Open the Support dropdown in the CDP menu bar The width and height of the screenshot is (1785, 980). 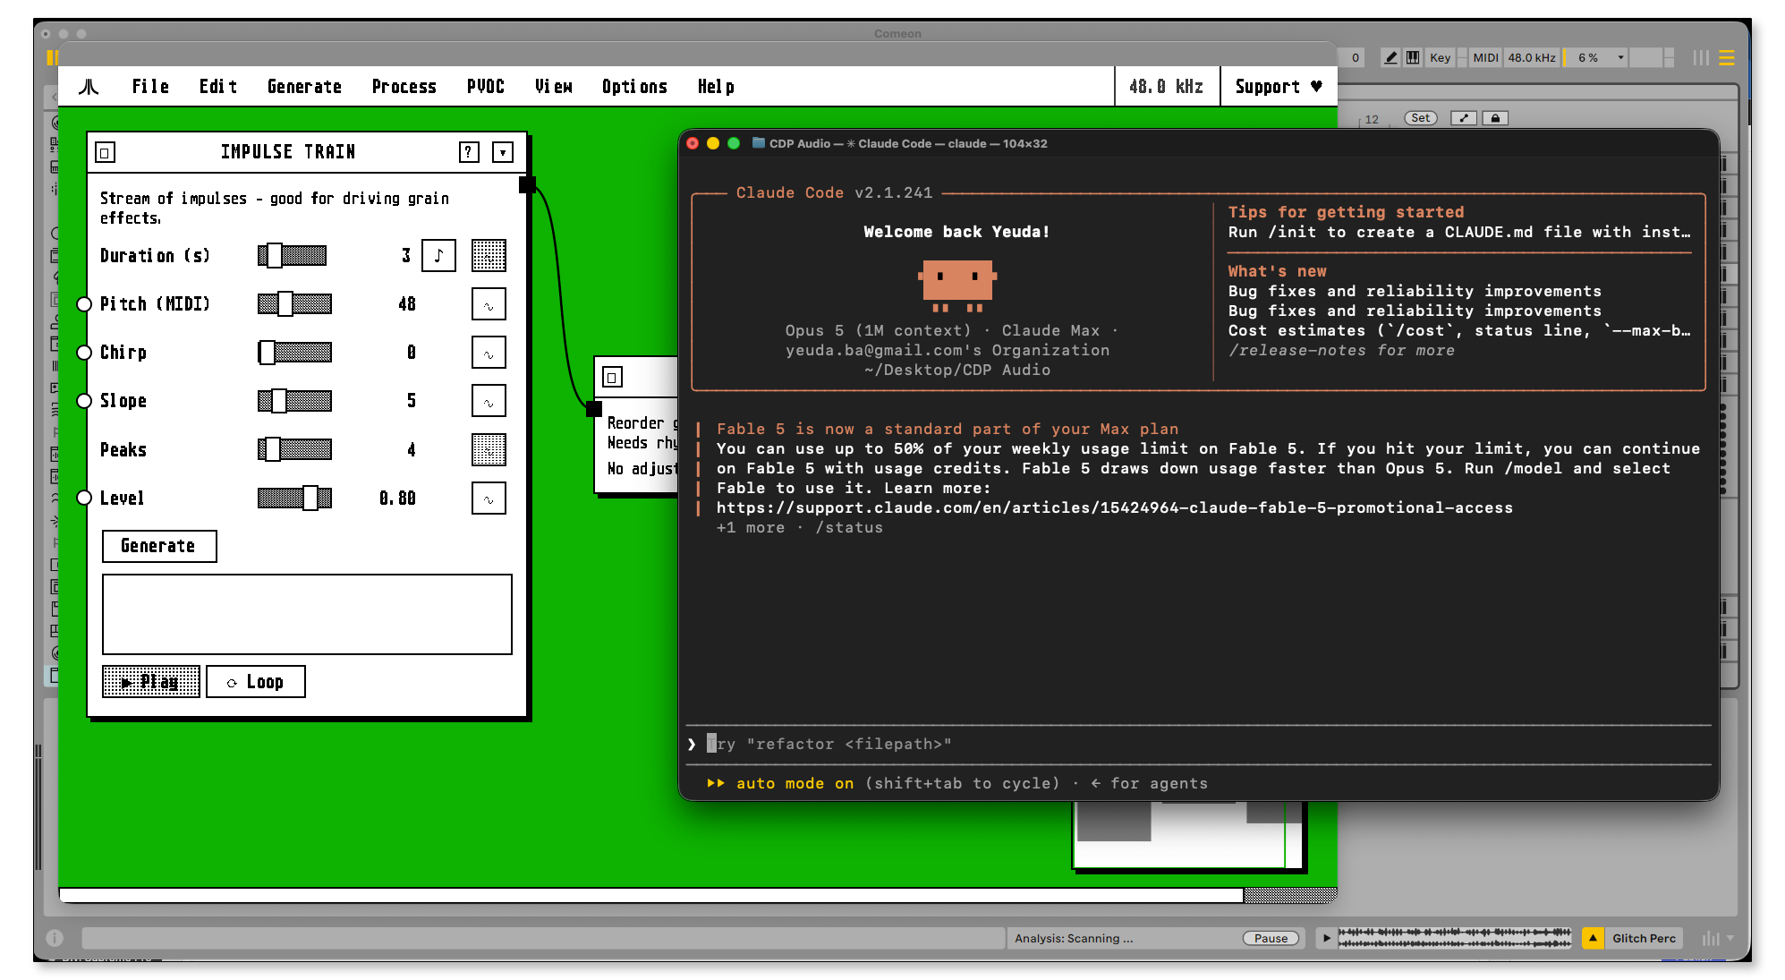pyautogui.click(x=1279, y=87)
